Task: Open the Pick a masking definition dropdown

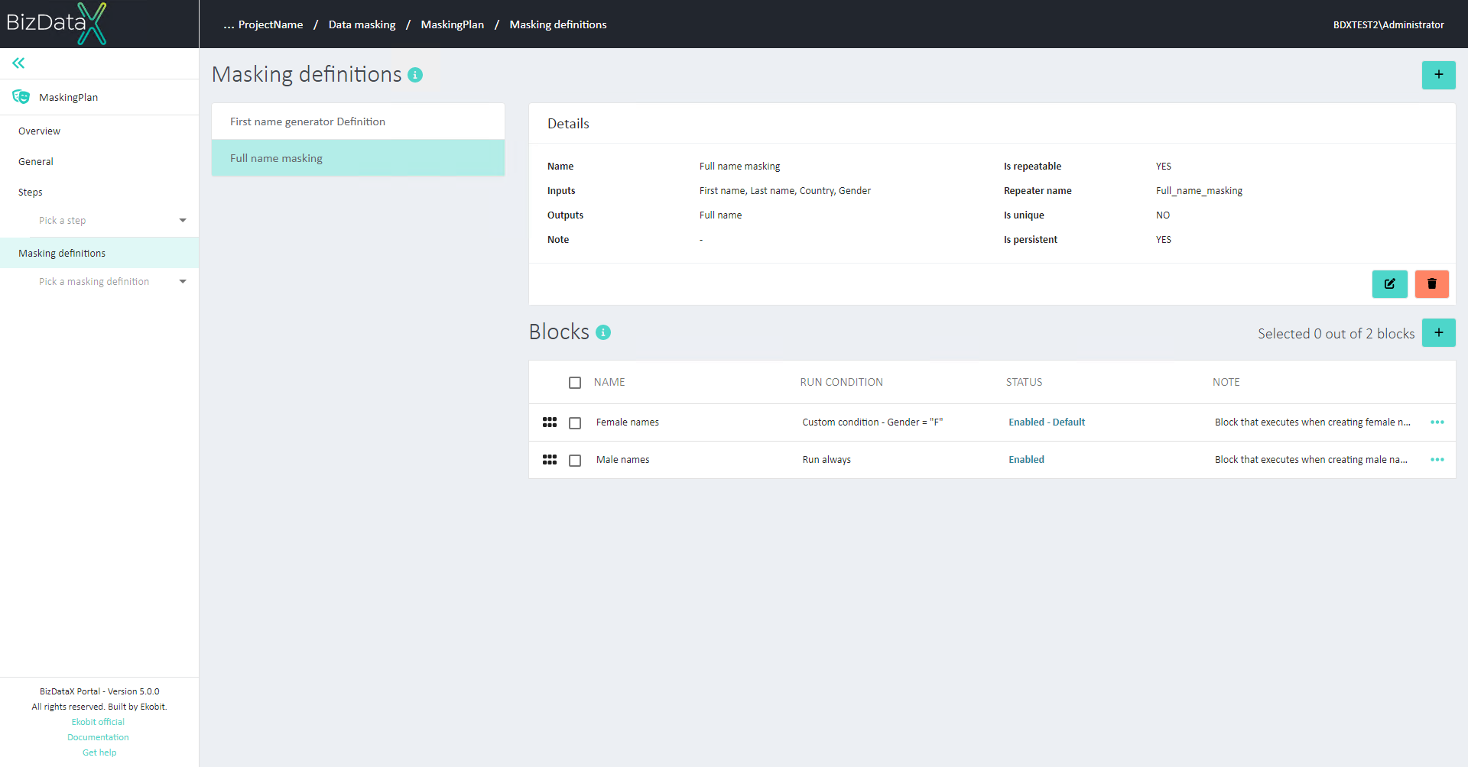Action: coord(112,282)
